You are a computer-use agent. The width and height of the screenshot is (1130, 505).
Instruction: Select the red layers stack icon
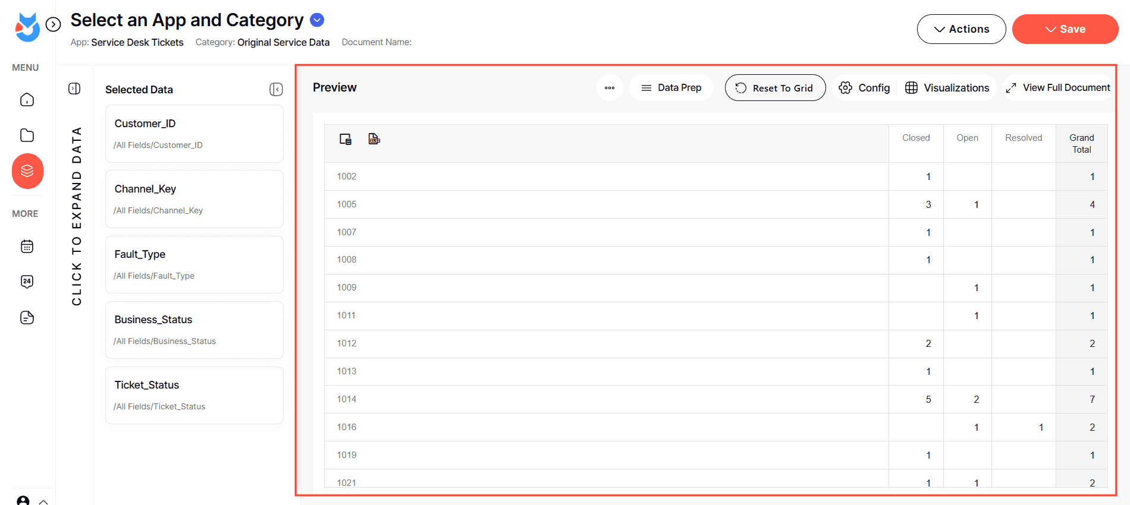(27, 171)
